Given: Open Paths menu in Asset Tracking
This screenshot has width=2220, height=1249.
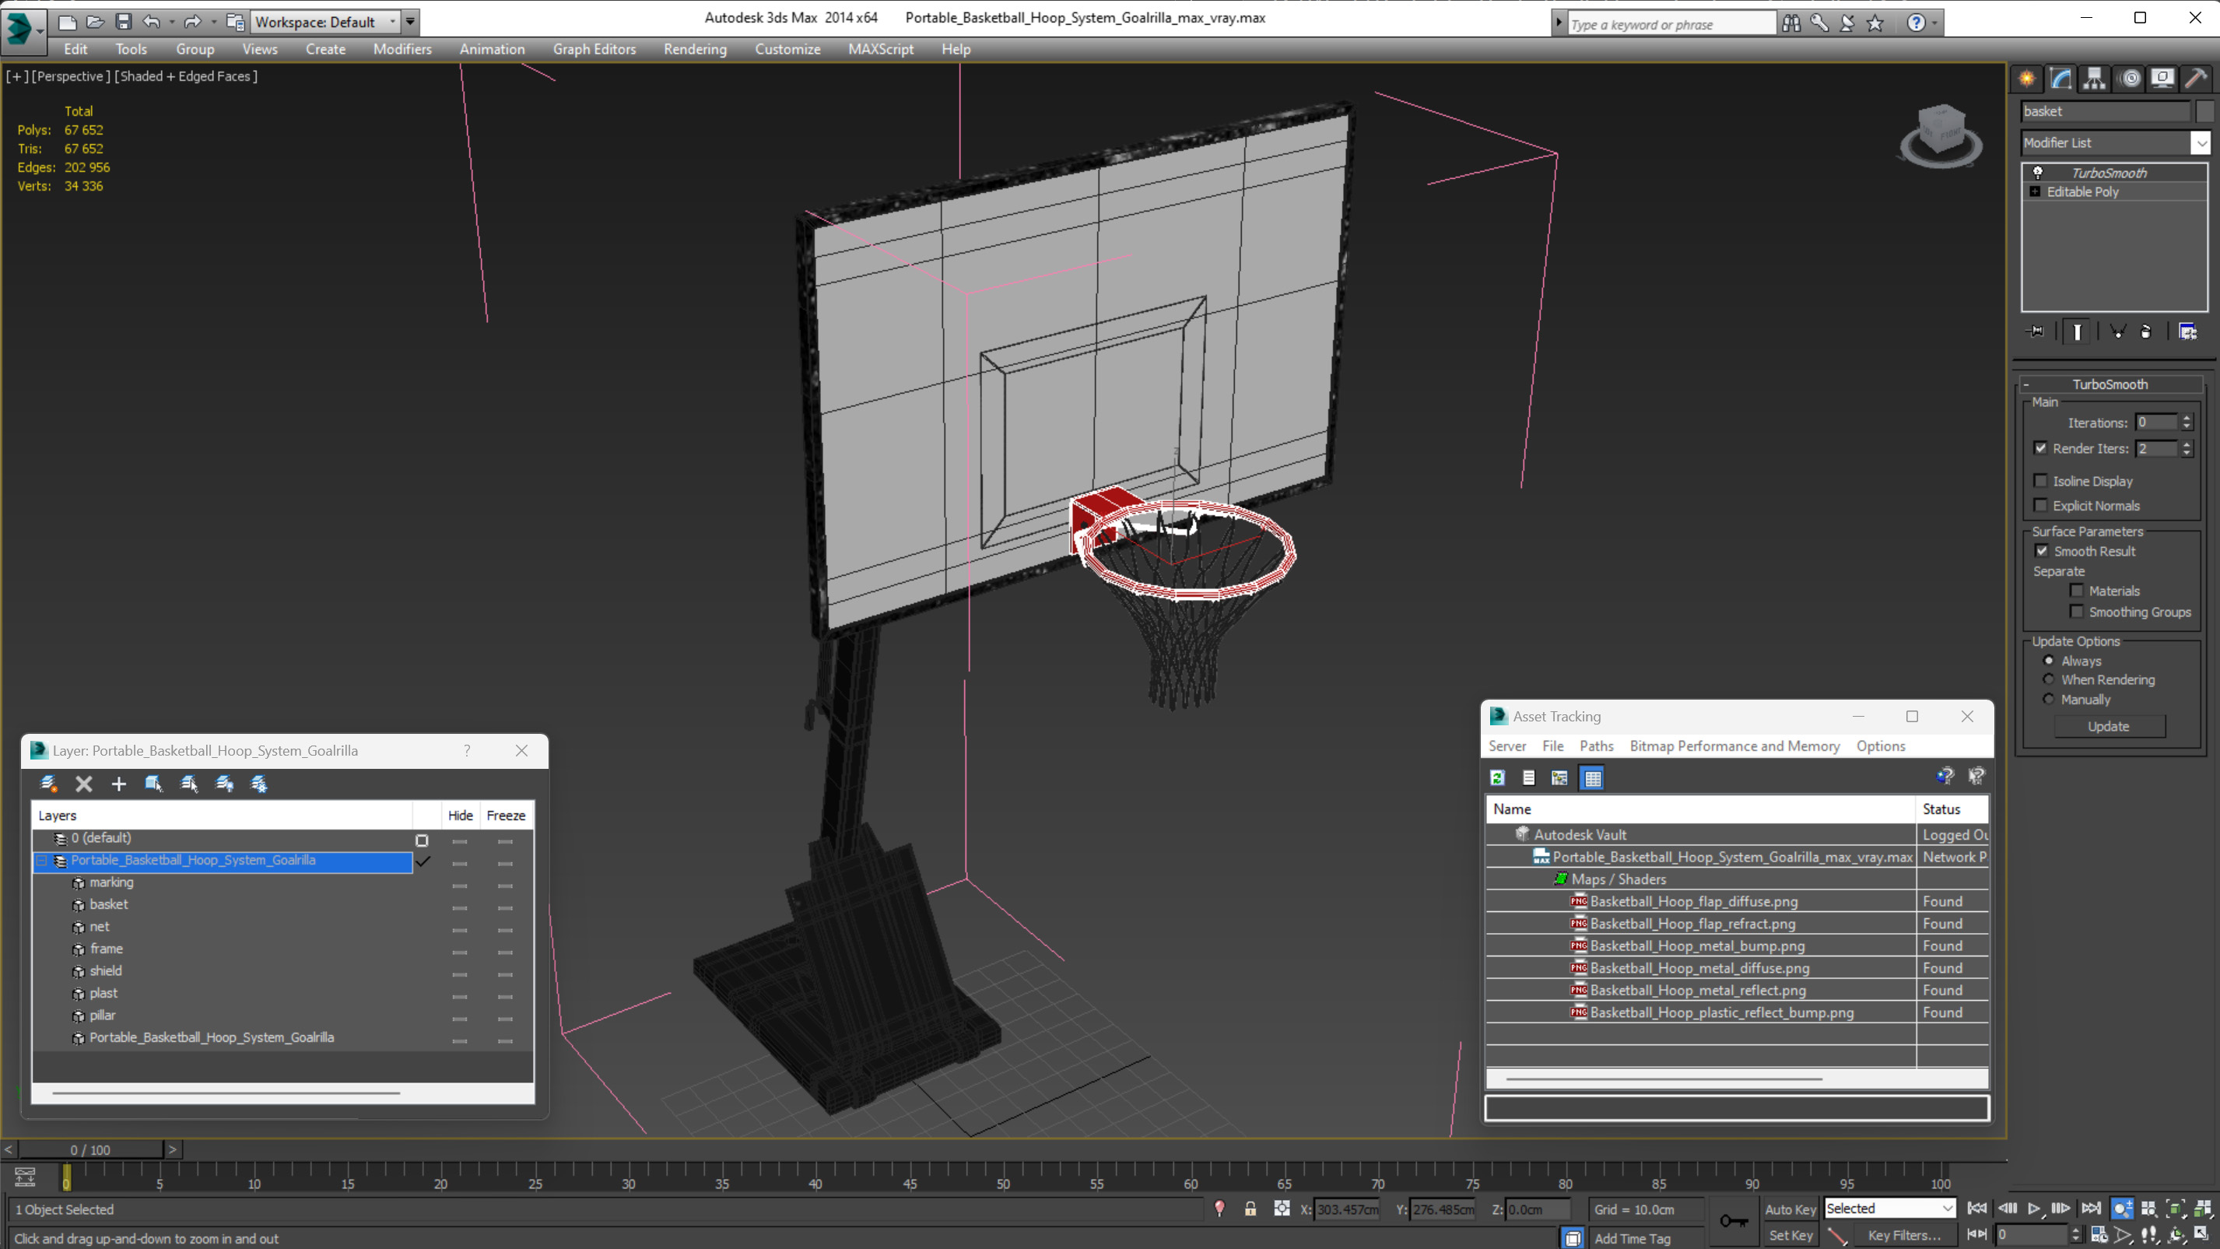Looking at the screenshot, I should coord(1596,746).
